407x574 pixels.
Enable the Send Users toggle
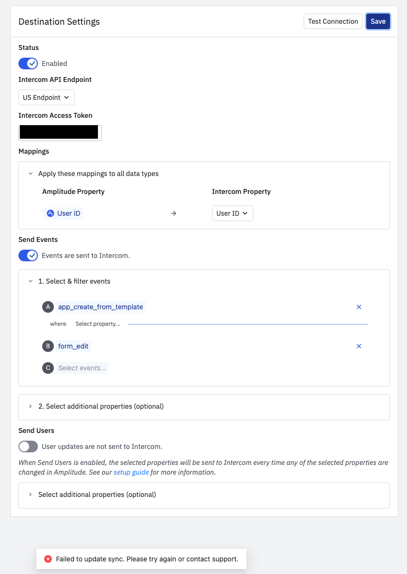tap(28, 446)
